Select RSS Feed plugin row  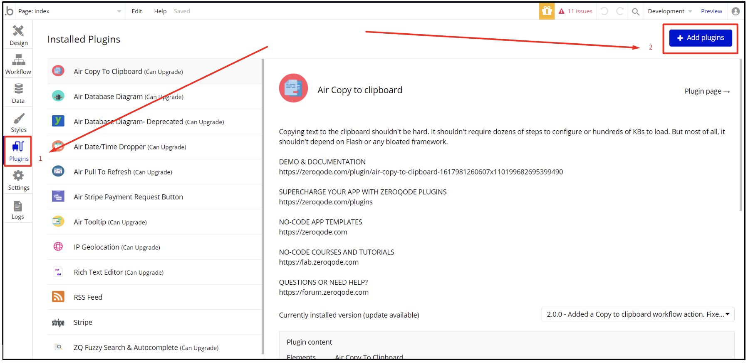click(x=154, y=297)
